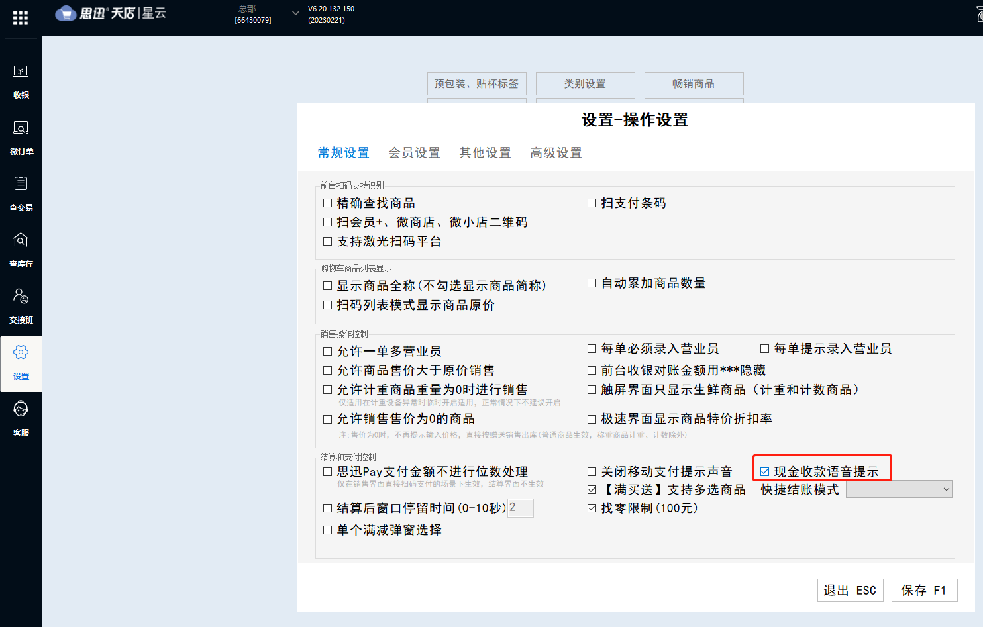Check 每单必须录入营业员 option
Viewport: 983px width, 627px height.
pos(592,349)
